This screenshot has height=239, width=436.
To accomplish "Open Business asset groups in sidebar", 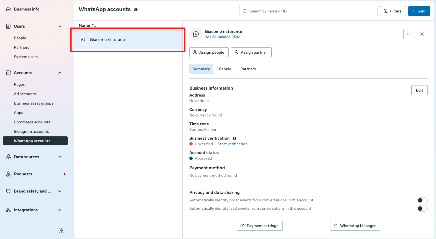I will (x=34, y=103).
